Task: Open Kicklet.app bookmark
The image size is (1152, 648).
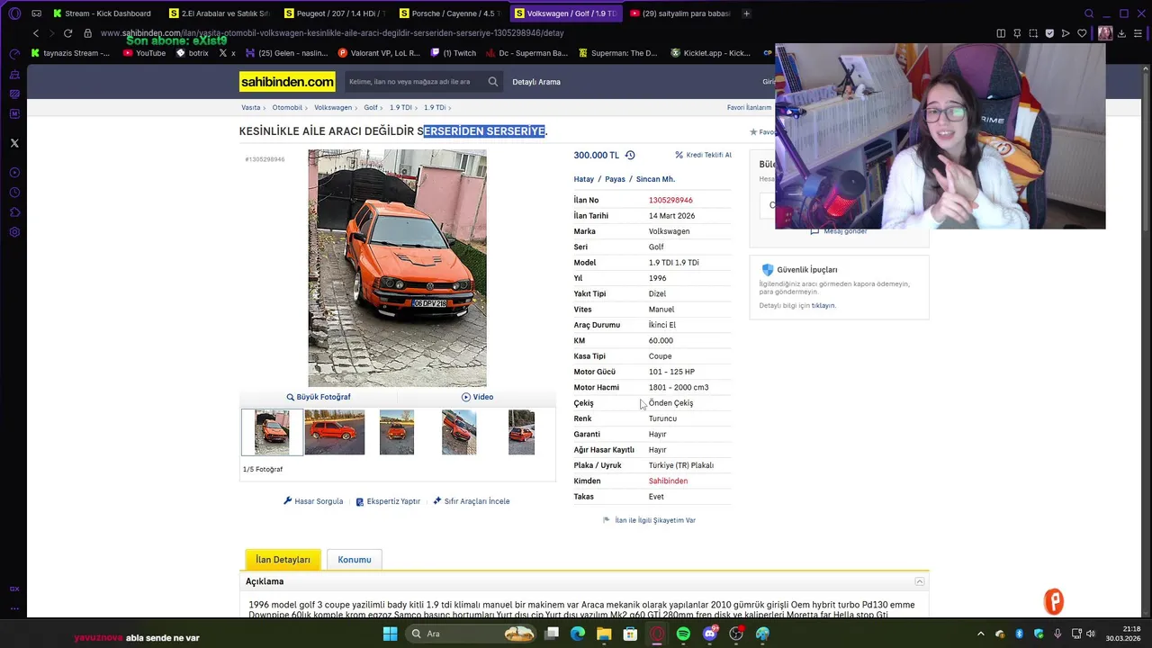Action: click(x=710, y=53)
